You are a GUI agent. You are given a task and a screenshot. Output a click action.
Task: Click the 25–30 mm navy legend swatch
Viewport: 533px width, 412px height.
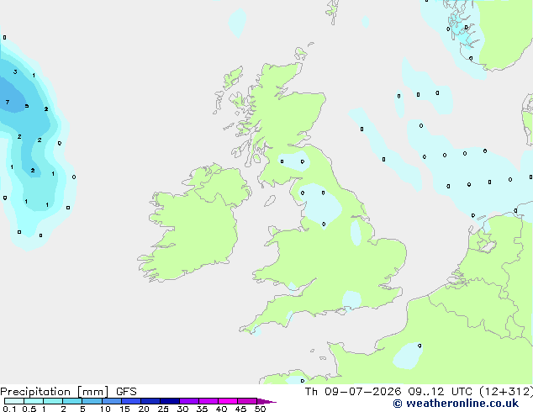pyautogui.click(x=169, y=401)
